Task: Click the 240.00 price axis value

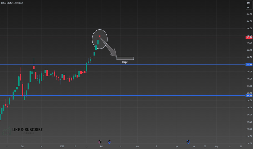Action: click(249, 136)
